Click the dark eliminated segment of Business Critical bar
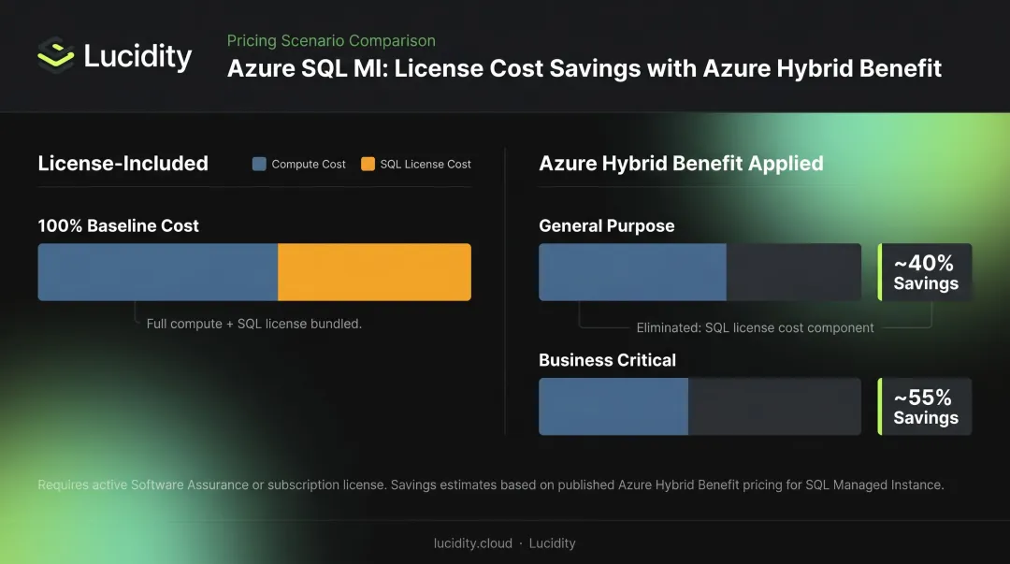 tap(775, 406)
